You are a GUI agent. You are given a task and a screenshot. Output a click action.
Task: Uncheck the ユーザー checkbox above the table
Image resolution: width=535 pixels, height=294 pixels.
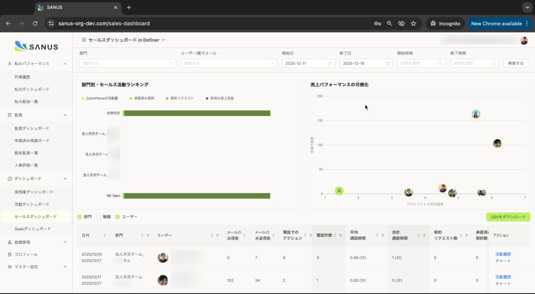point(117,217)
